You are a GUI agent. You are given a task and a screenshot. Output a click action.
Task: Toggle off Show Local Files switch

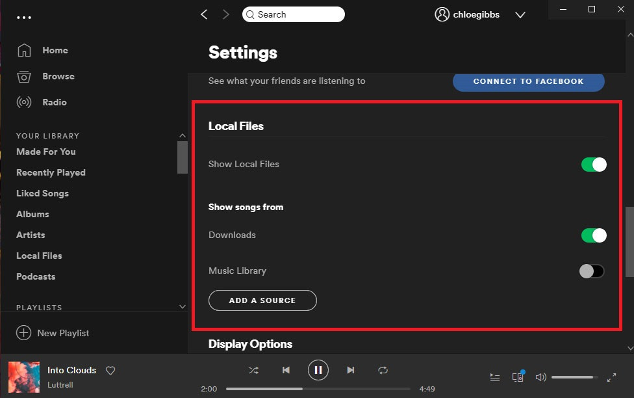coord(594,165)
